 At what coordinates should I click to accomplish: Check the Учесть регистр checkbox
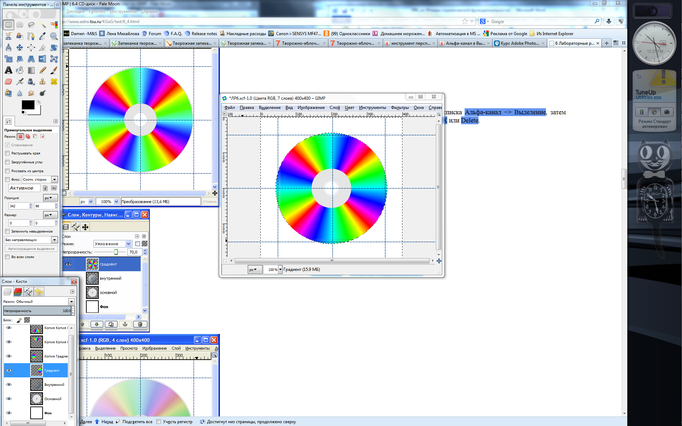click(159, 422)
